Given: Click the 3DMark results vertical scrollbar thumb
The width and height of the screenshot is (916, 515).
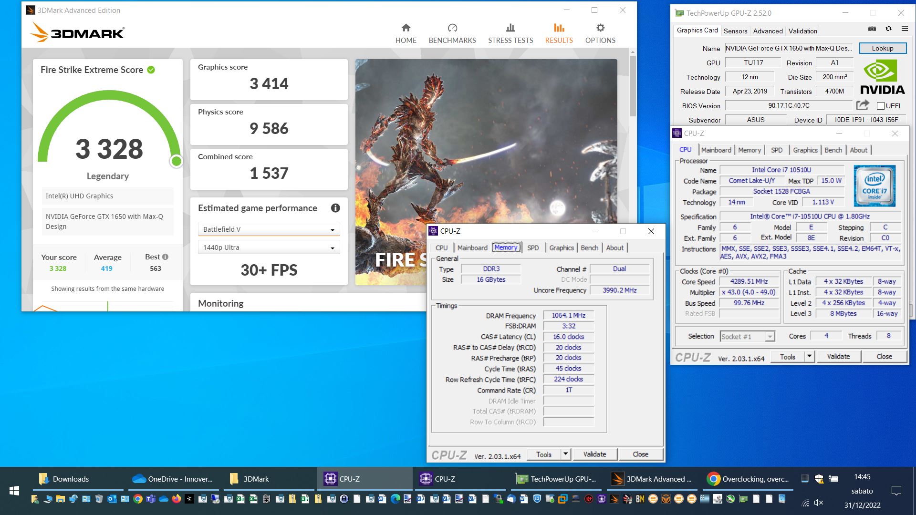Looking at the screenshot, I should (633, 86).
